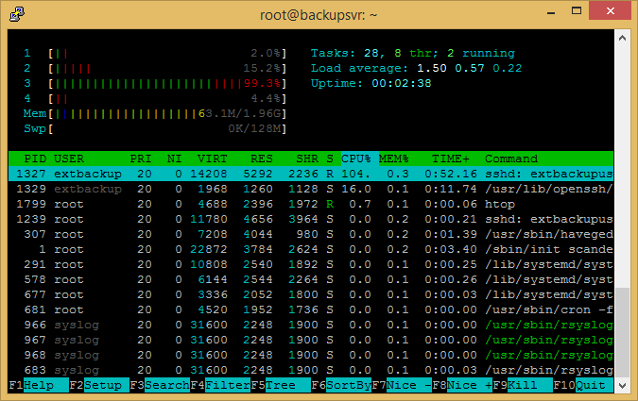Select the htop process row PID 1799
Image resolution: width=638 pixels, height=401 pixels.
click(310, 204)
